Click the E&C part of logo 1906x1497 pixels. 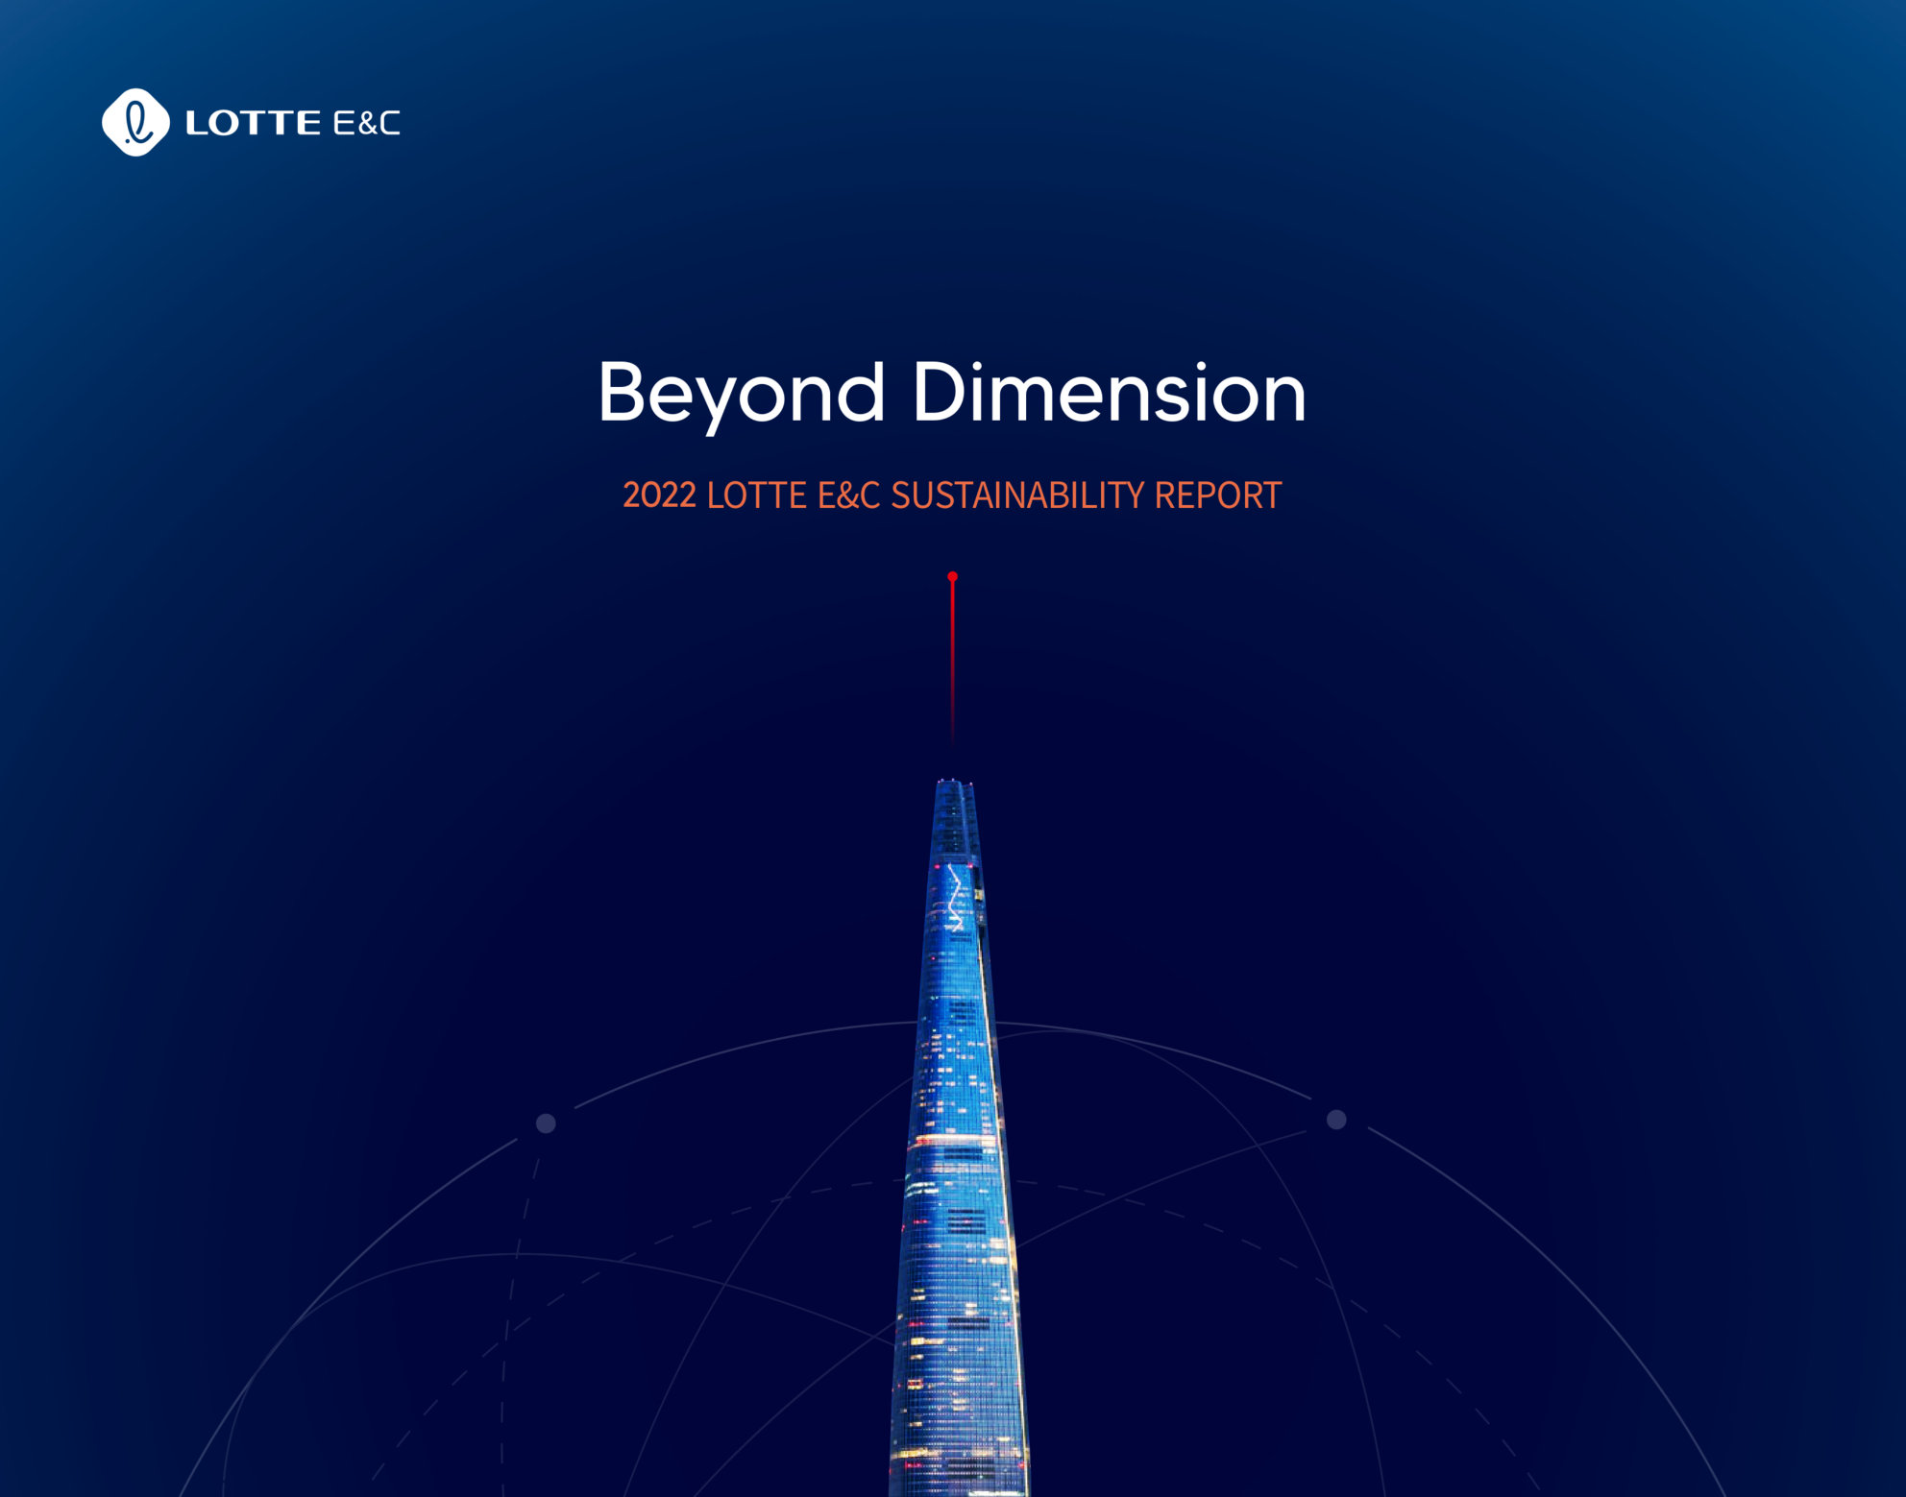[365, 123]
